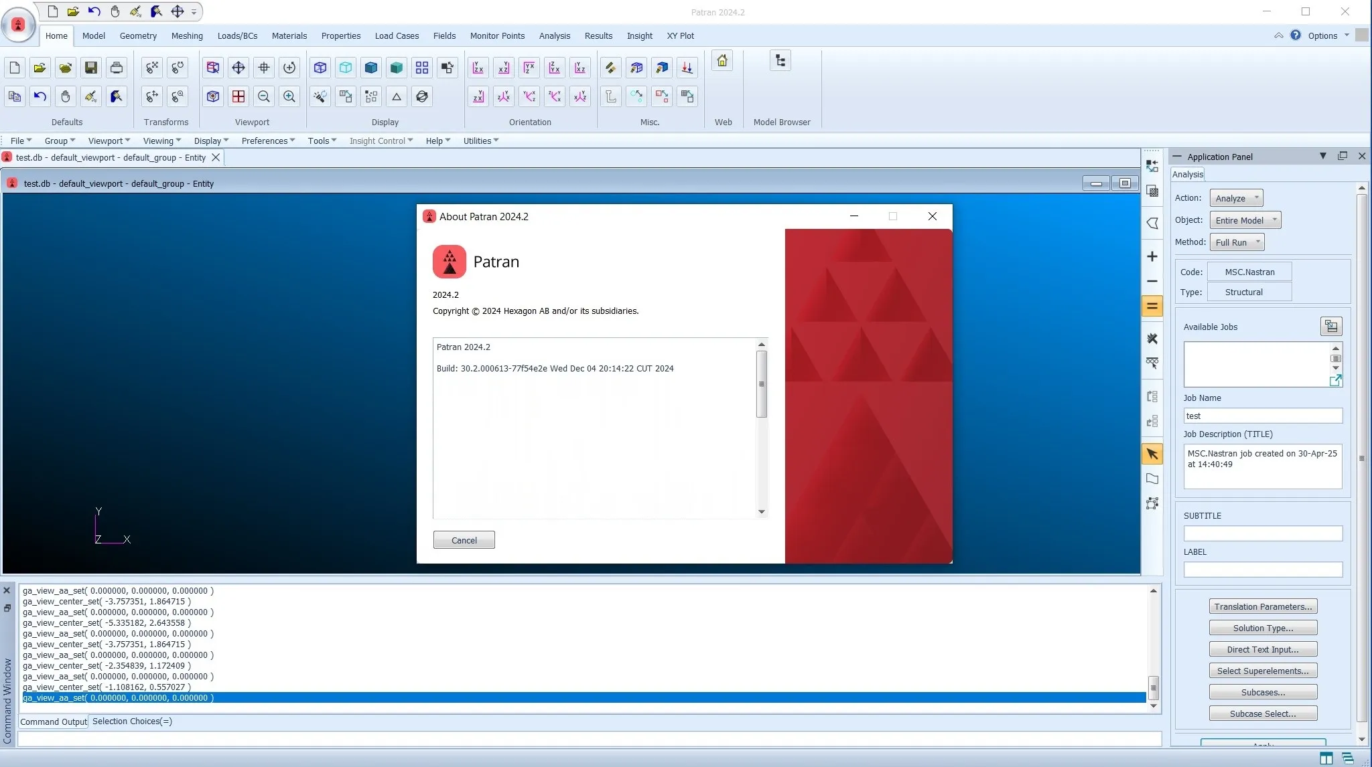Open the Preferences dropdown menu

[x=268, y=141]
